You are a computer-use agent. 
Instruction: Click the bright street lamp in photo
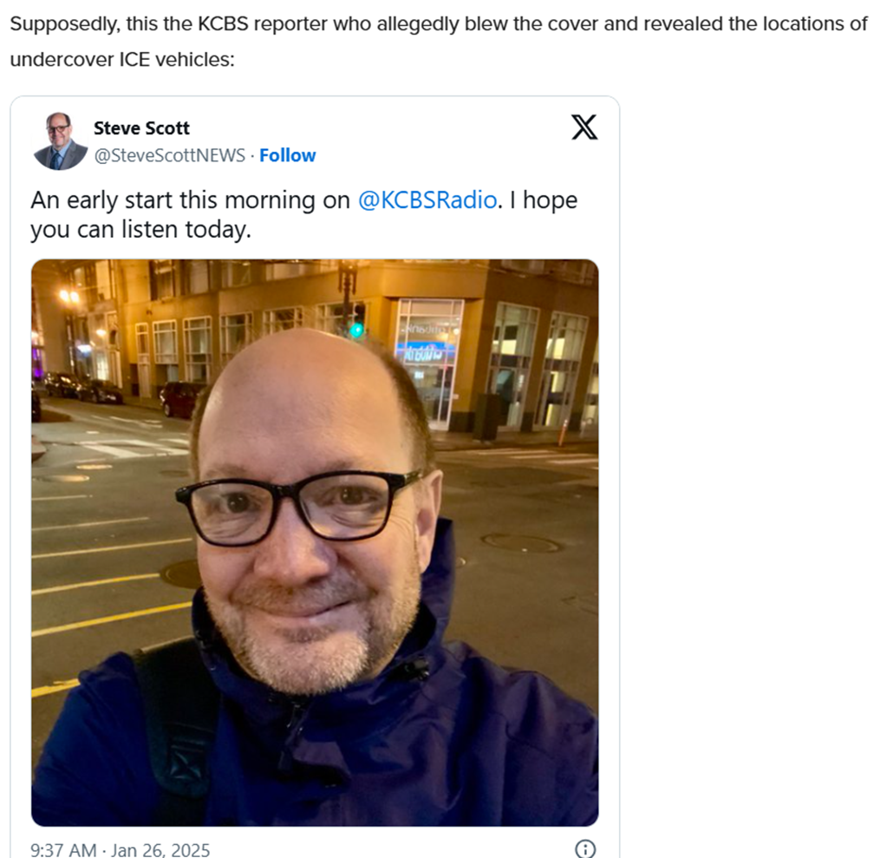click(69, 296)
